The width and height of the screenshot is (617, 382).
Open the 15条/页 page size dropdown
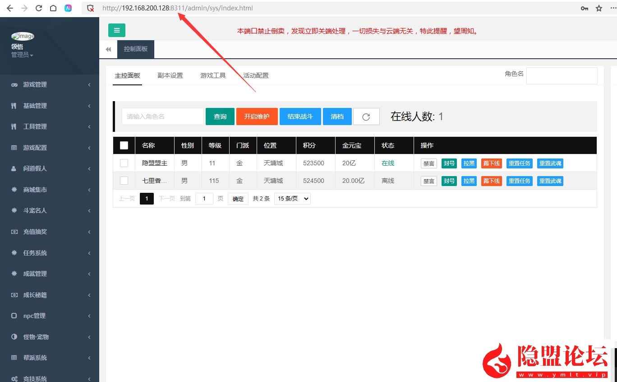coord(292,198)
